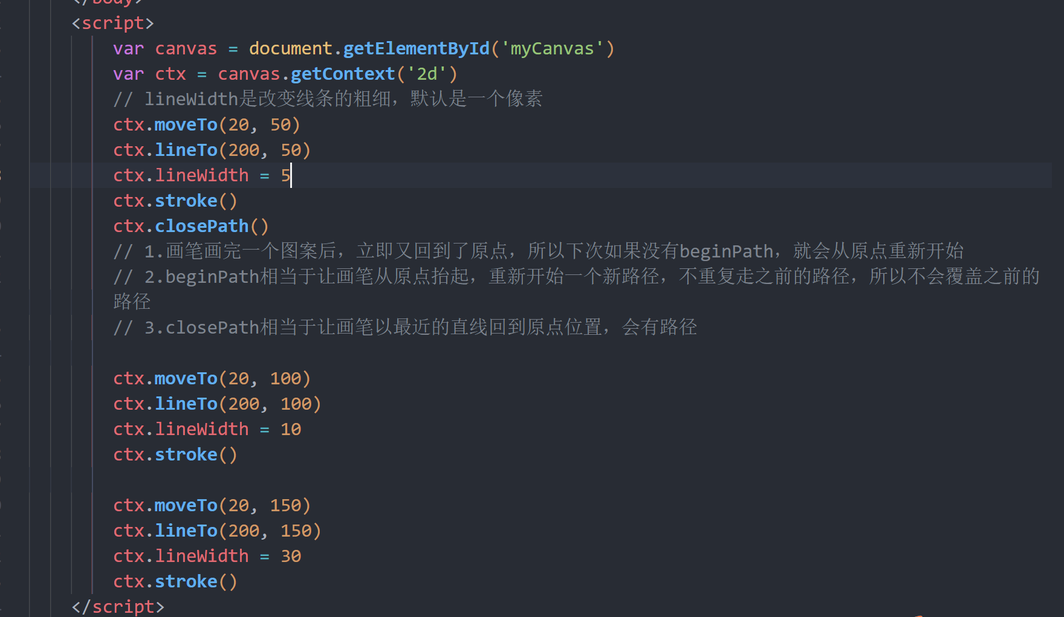Viewport: 1064px width, 617px height.
Task: Click the word document in the code
Action: pyautogui.click(x=291, y=48)
